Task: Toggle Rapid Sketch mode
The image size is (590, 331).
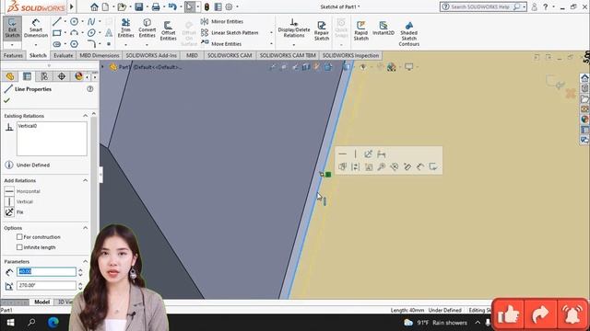Action: (360, 30)
